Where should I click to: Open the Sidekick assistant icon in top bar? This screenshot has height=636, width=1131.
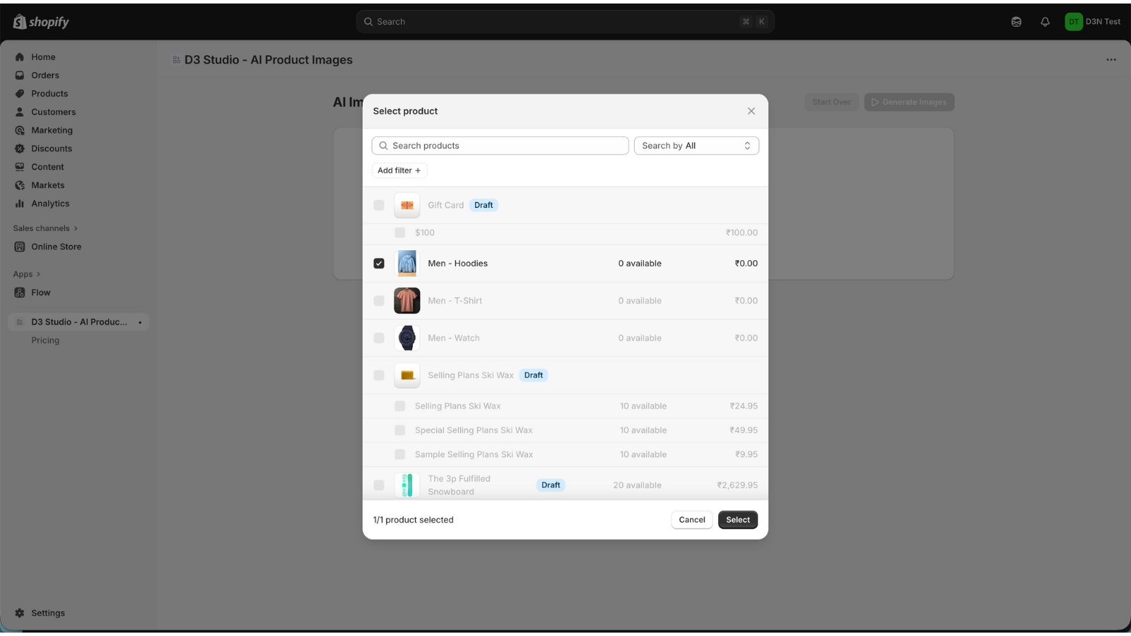coord(1016,22)
